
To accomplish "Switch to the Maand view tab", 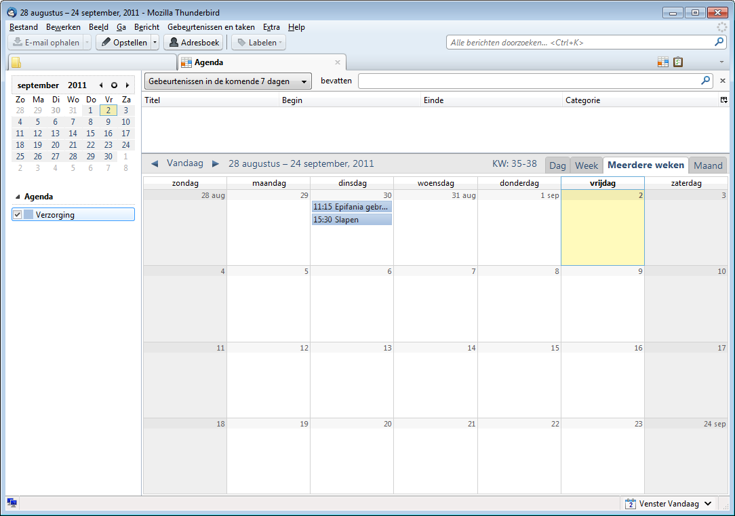I will point(708,165).
